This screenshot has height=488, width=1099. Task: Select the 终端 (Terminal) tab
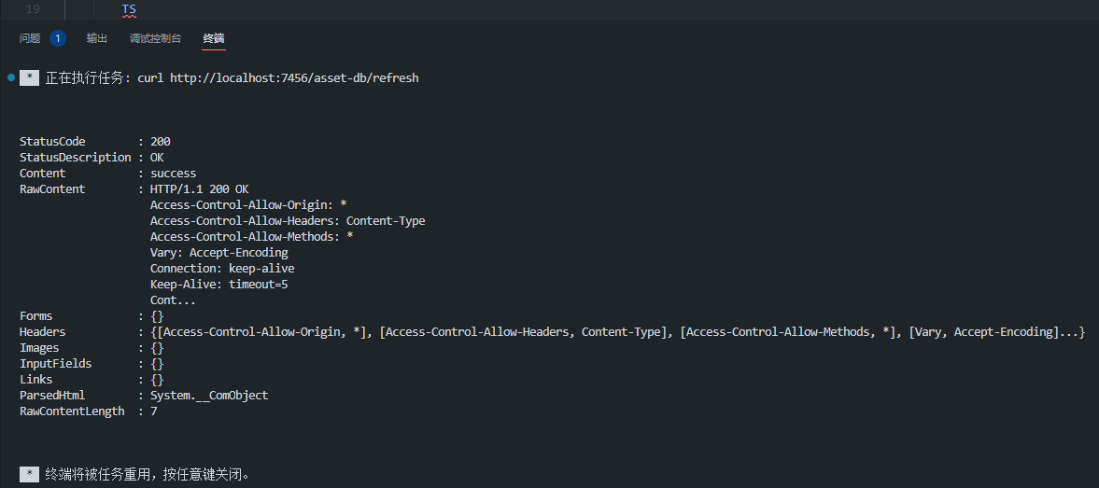pos(214,38)
